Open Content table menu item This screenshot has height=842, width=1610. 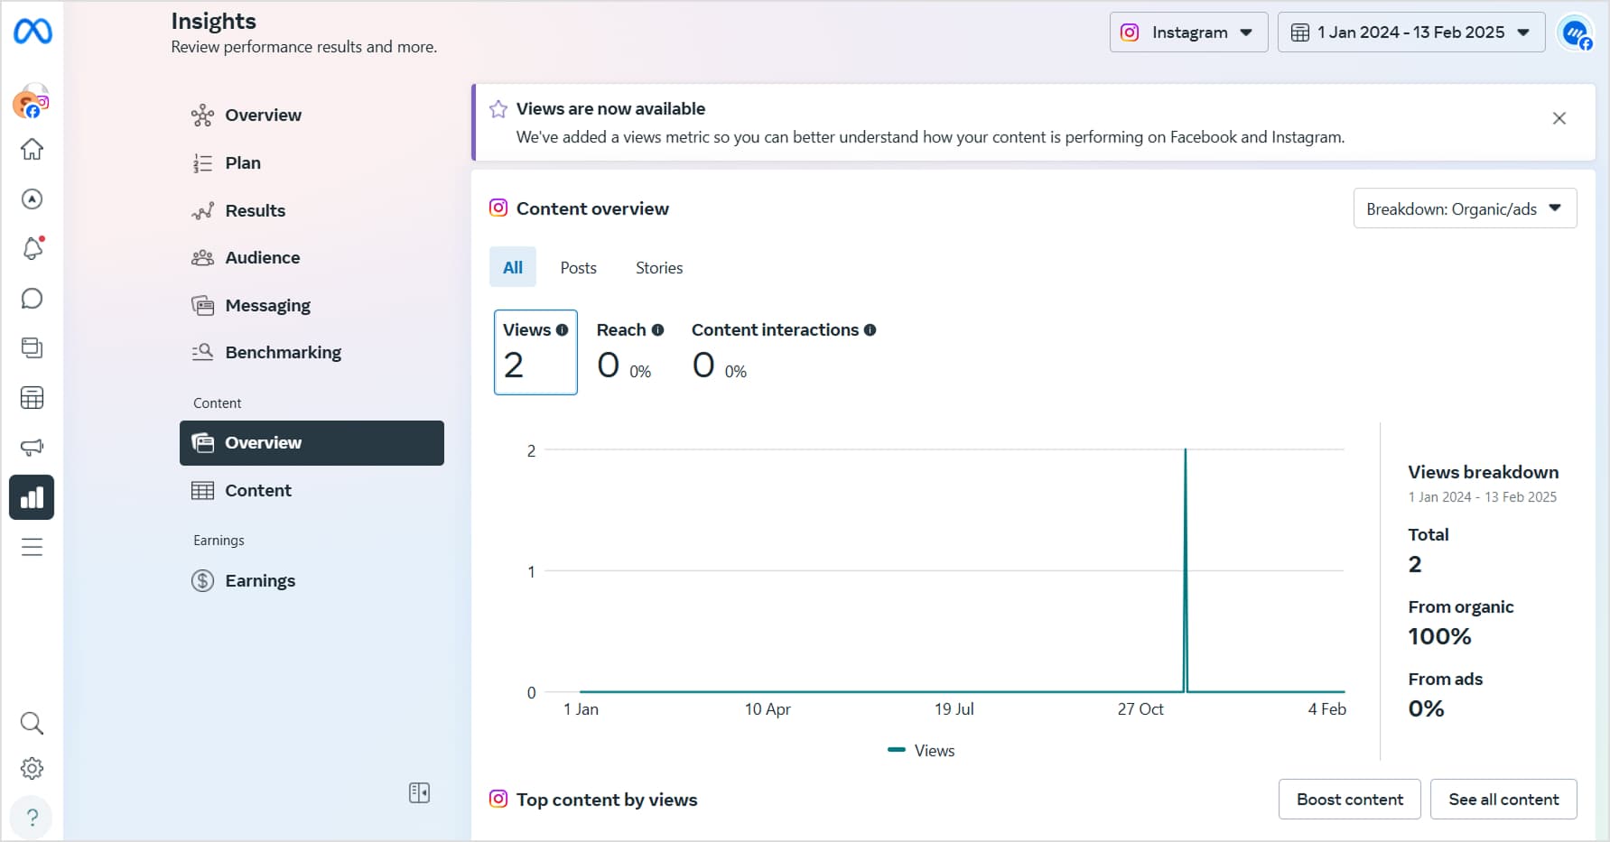(312, 491)
